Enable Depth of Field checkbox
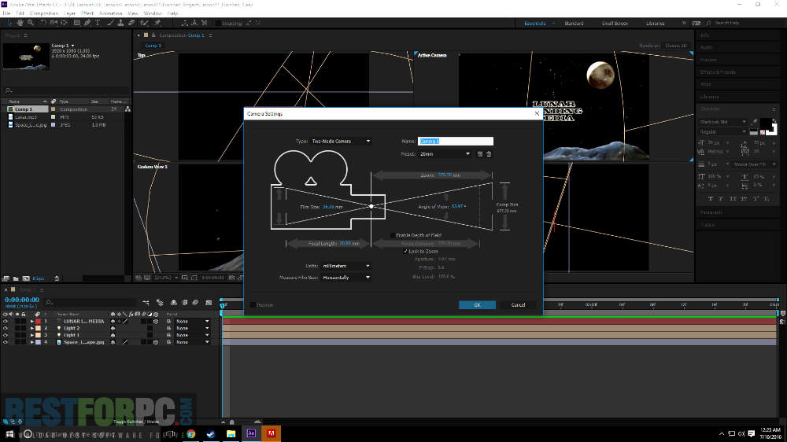Image resolution: width=787 pixels, height=442 pixels. pos(393,235)
